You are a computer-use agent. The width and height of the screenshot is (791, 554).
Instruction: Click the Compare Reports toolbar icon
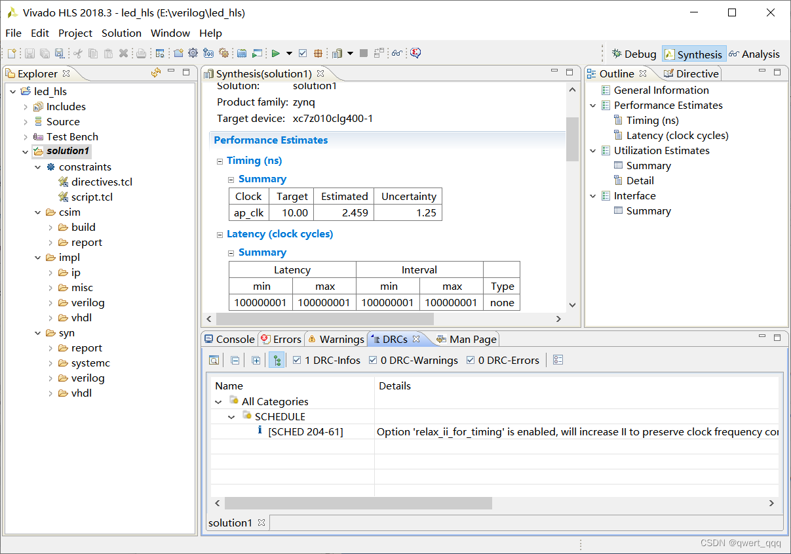(x=379, y=53)
